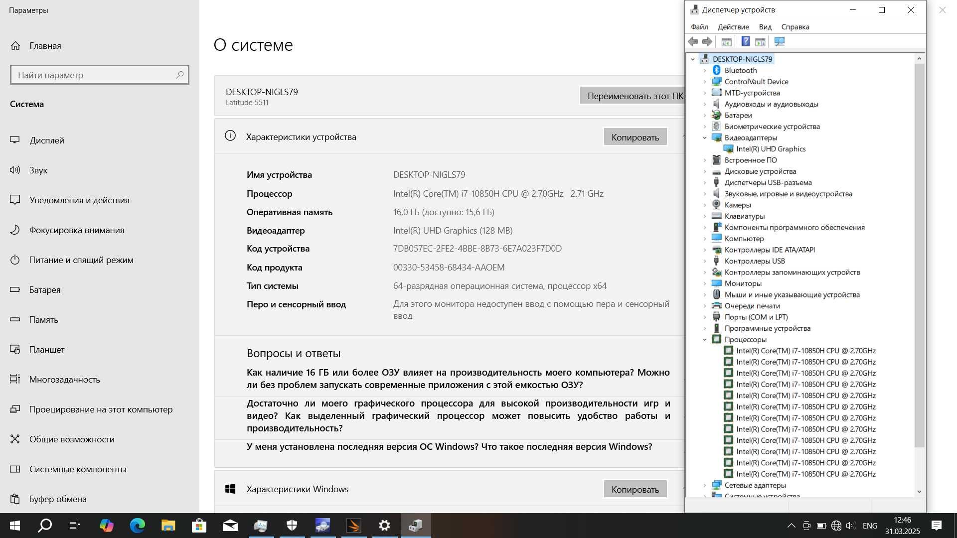Click the scan for hardware changes monitor icon
This screenshot has height=538, width=957.
point(780,42)
